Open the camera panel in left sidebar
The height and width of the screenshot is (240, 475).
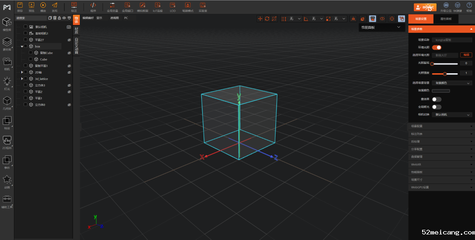(x=7, y=62)
